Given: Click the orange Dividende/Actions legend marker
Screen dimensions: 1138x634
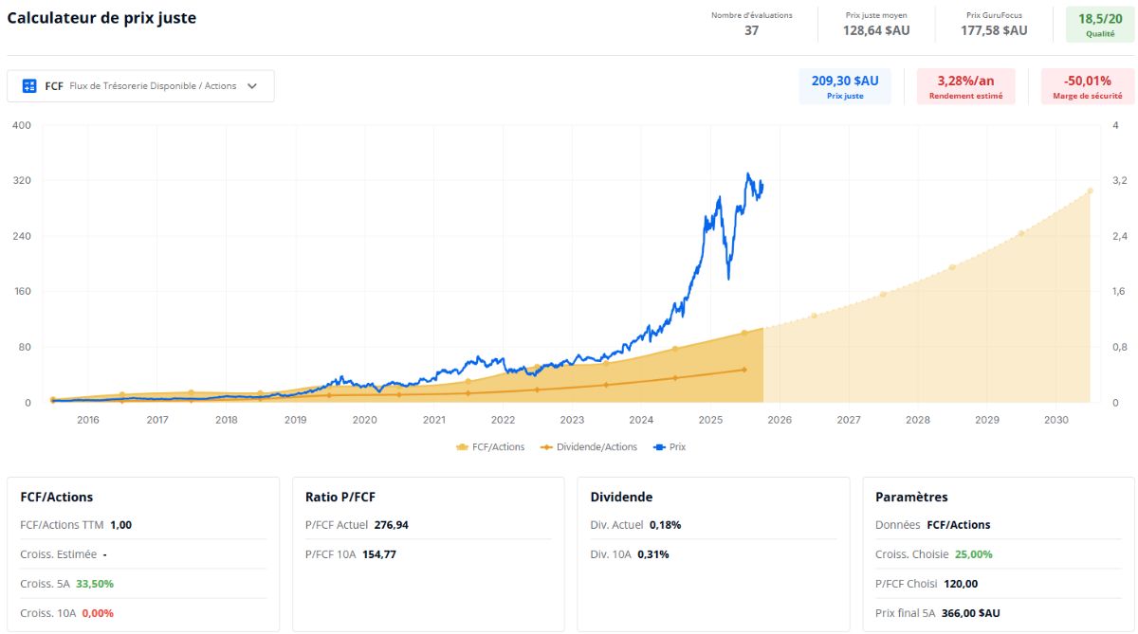Looking at the screenshot, I should (545, 447).
